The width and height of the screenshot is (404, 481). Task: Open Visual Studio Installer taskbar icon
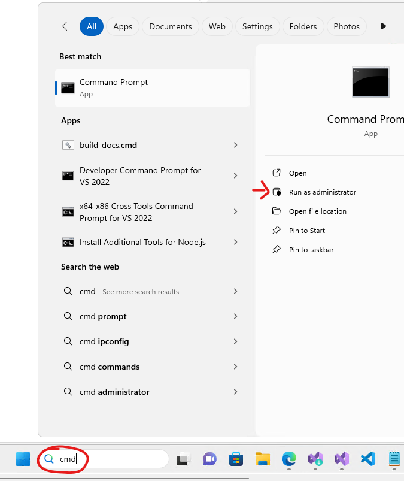pyautogui.click(x=315, y=459)
